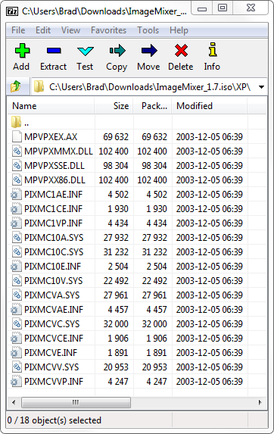
Task: Click the PIXMCVAE.INF file icon
Action: [x=16, y=309]
